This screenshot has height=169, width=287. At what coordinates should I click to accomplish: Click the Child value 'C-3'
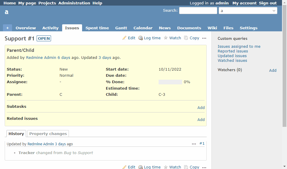click(x=162, y=95)
